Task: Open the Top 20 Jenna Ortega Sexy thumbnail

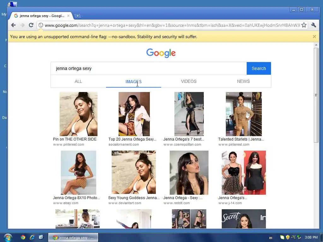Action: click(x=134, y=114)
